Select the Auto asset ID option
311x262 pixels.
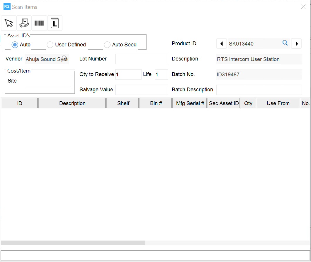coord(15,45)
